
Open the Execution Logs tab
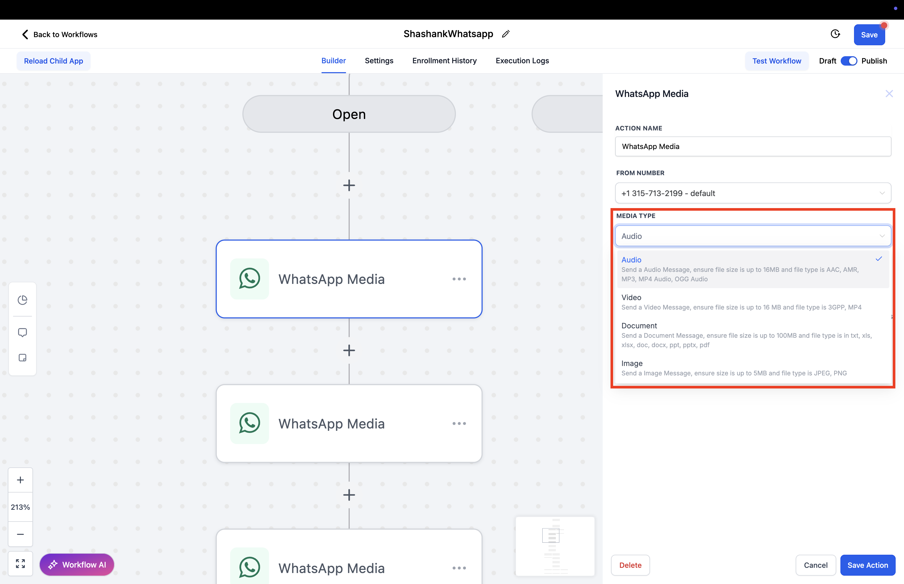pos(522,61)
